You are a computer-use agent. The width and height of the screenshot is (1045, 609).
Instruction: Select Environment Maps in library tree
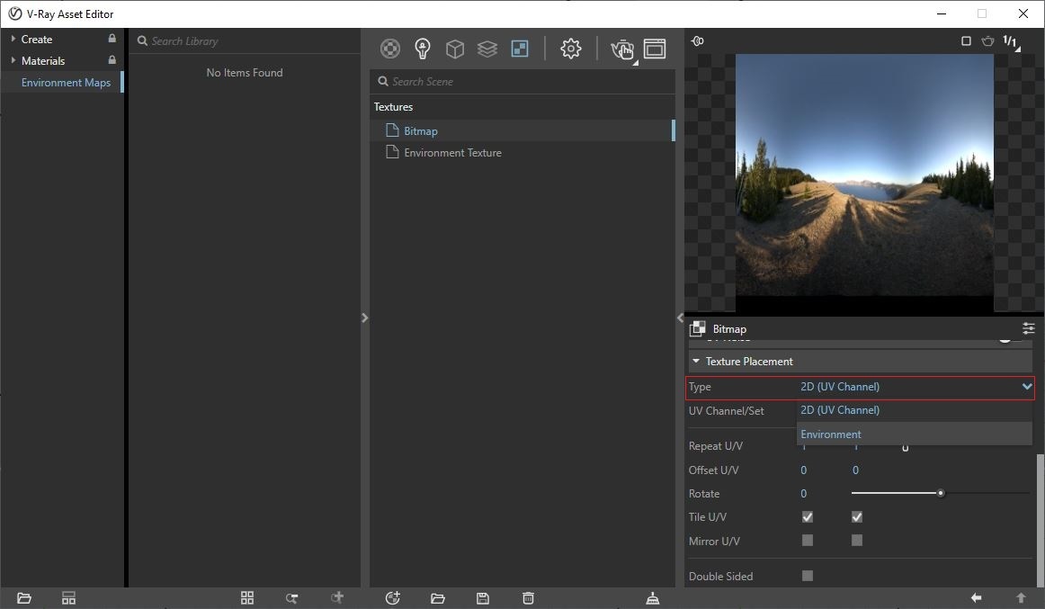(x=66, y=82)
